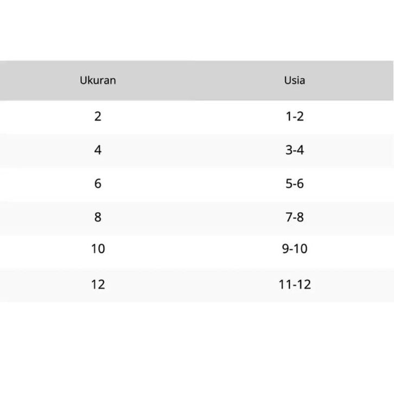Click the 1-2 age value
Image resolution: width=394 pixels, height=394 pixels.
click(x=295, y=116)
